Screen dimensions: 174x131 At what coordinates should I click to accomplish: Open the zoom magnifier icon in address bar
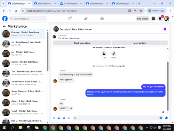pos(135,11)
